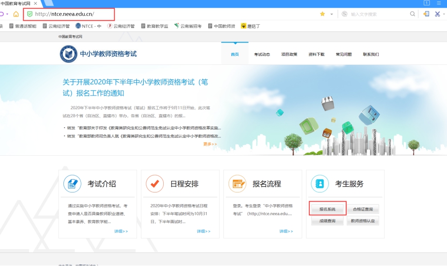Click 详细>> under 日程安排

204,231
